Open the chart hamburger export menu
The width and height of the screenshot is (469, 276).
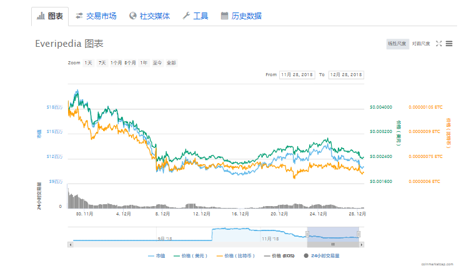pos(449,44)
